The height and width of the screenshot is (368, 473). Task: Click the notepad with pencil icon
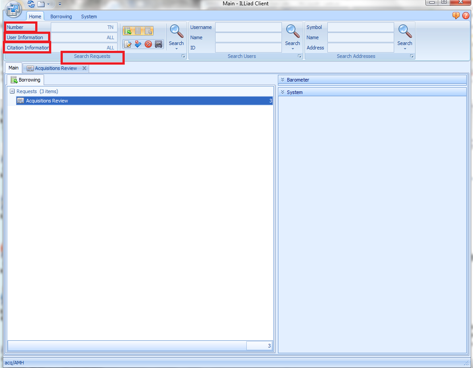coord(128,44)
